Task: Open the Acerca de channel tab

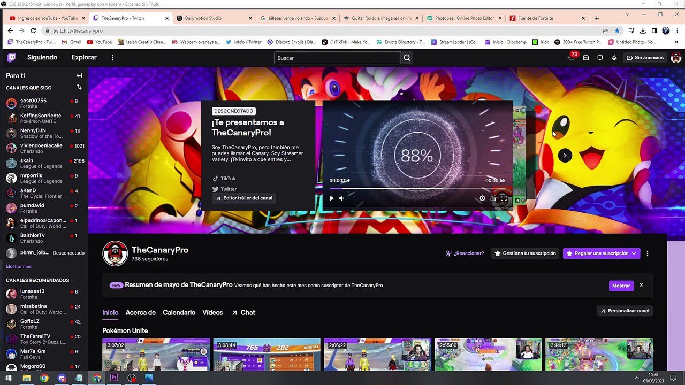Action: [140, 312]
